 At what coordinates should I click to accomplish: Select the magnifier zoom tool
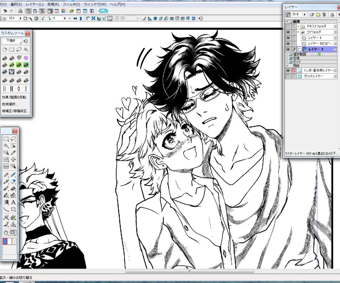click(x=13, y=233)
